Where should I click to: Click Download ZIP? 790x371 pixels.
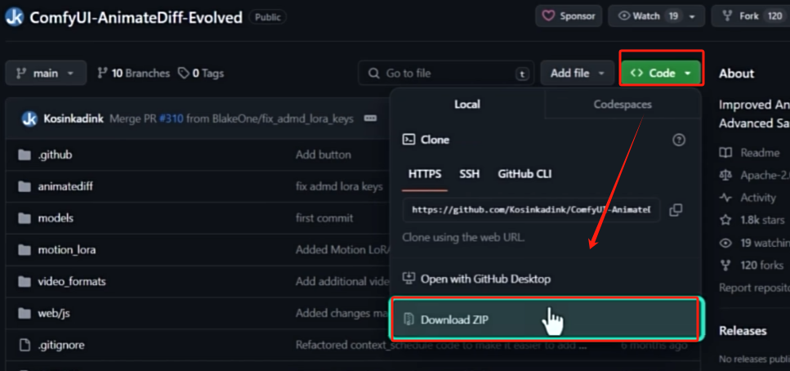[x=454, y=320]
